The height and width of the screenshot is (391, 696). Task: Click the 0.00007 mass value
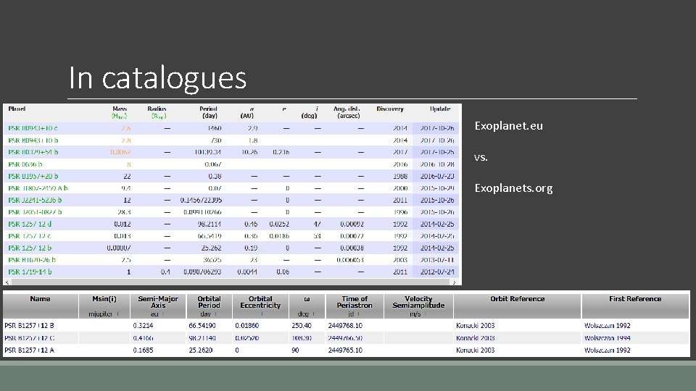[x=118, y=248]
